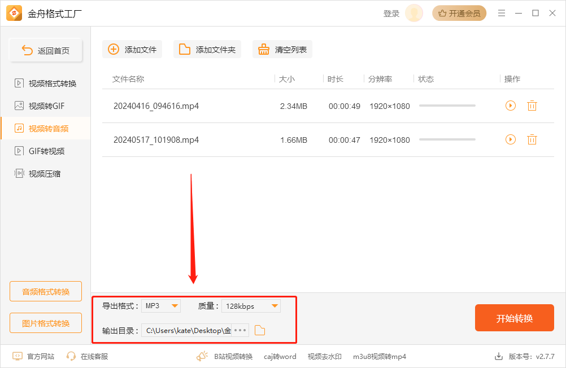Viewport: 566px width, 368px height.
Task: Click the B站视频转换 link
Action: (x=233, y=357)
